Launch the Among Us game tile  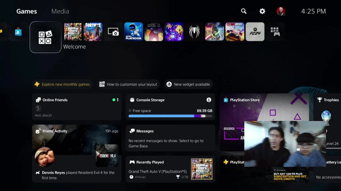tap(154, 32)
